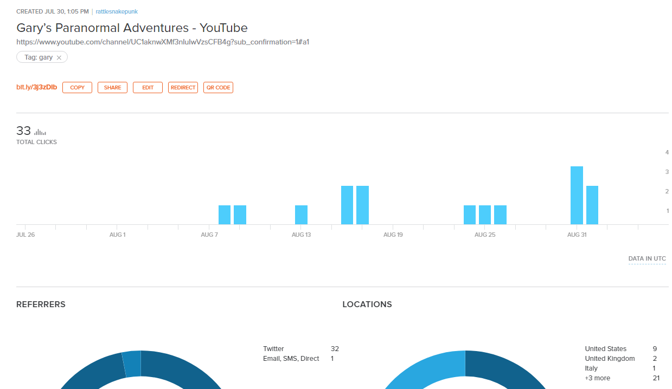The width and height of the screenshot is (672, 389).
Task: Edit this Bitlink
Action: tap(148, 88)
